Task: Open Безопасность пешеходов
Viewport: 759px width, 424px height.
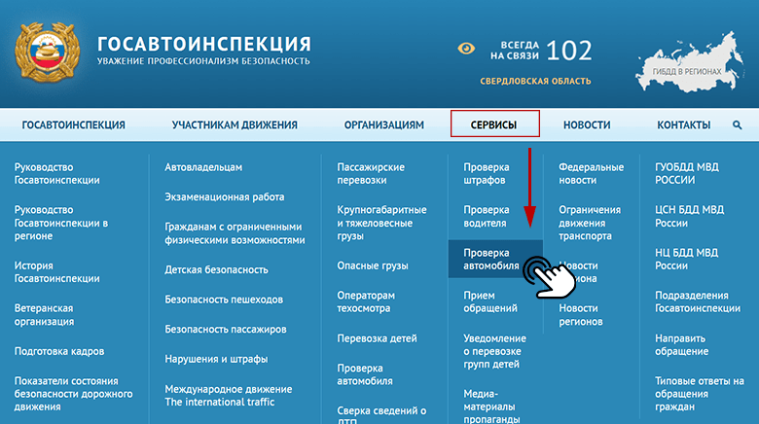Action: pyautogui.click(x=224, y=300)
